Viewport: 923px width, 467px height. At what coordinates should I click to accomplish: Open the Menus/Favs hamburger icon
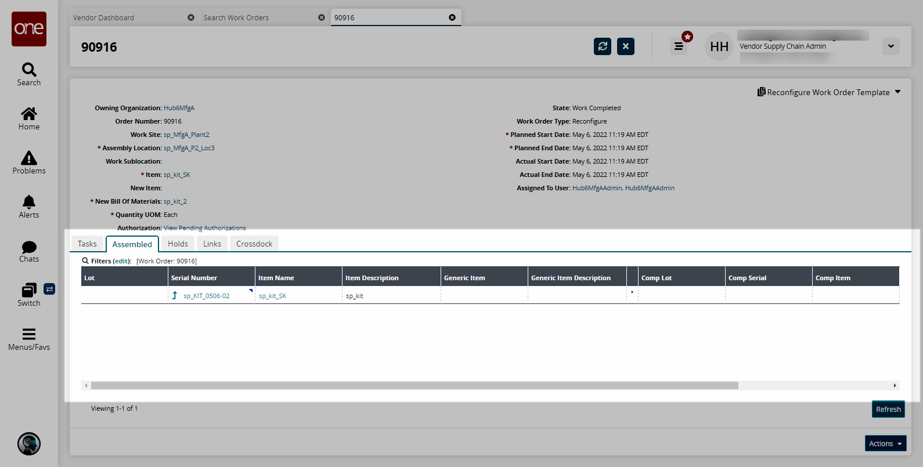pos(29,334)
